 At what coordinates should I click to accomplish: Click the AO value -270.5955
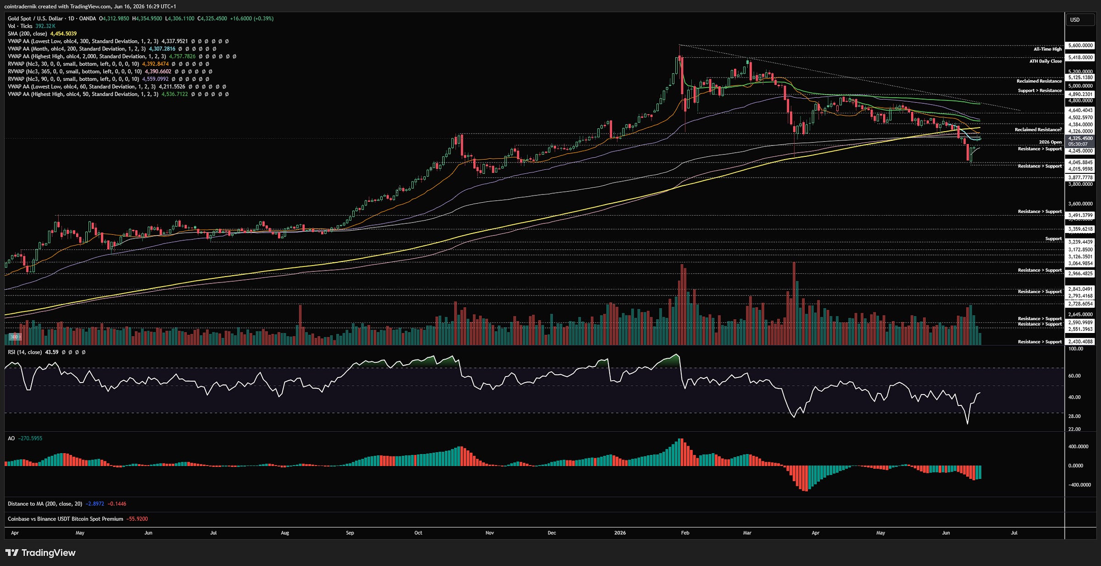coord(30,438)
